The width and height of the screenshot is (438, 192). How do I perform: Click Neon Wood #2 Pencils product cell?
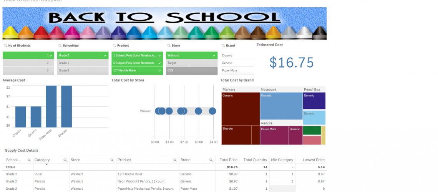pyautogui.click(x=148, y=181)
